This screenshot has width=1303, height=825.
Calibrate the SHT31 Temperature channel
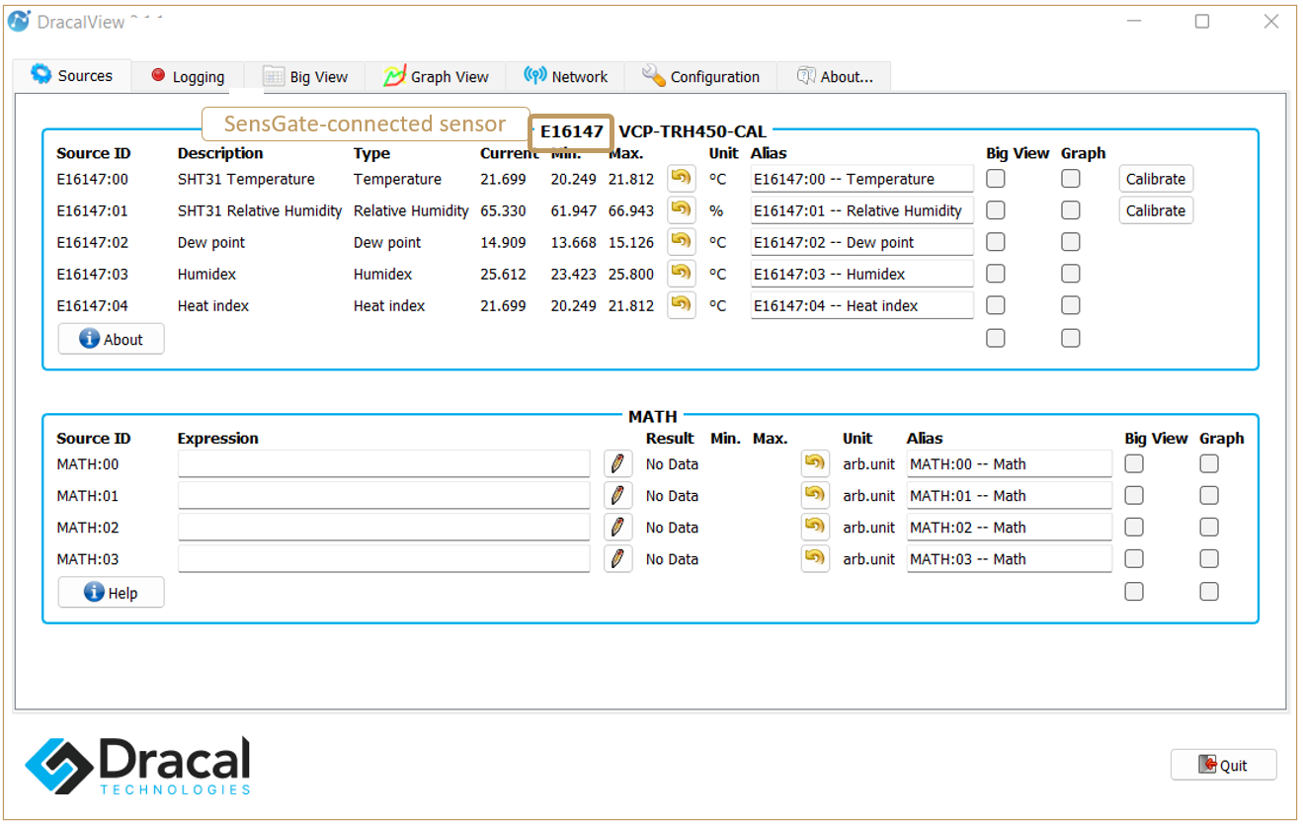pyautogui.click(x=1156, y=179)
